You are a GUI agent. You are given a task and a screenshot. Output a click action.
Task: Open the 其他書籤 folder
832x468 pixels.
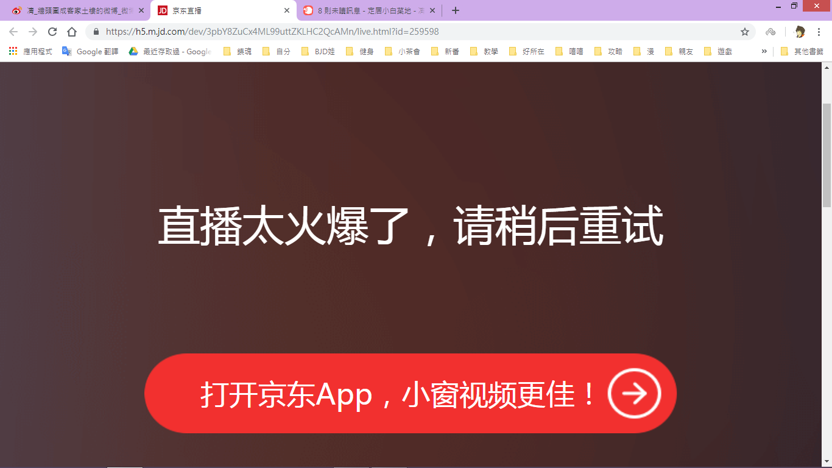[802, 52]
